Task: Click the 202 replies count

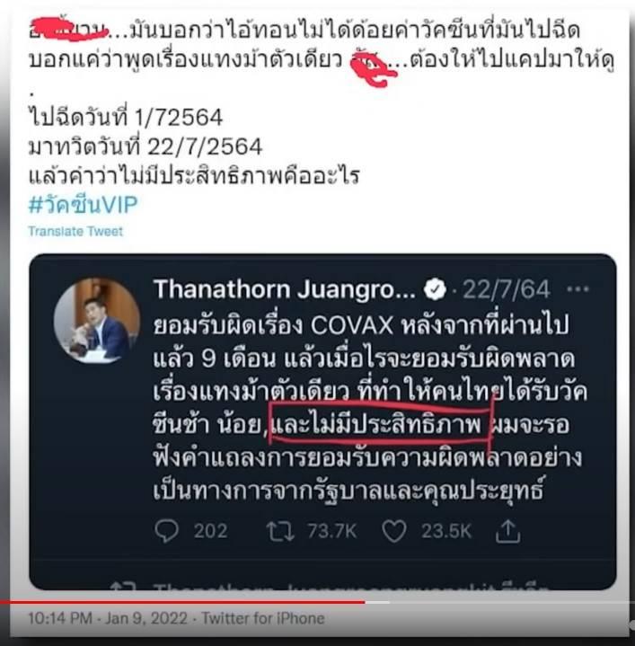Action: [x=210, y=531]
